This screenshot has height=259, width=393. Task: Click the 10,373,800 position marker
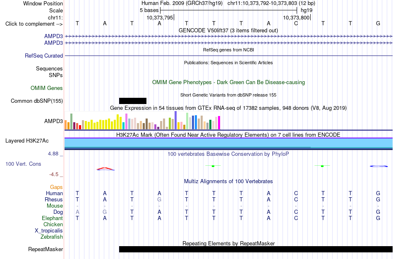click(x=297, y=17)
